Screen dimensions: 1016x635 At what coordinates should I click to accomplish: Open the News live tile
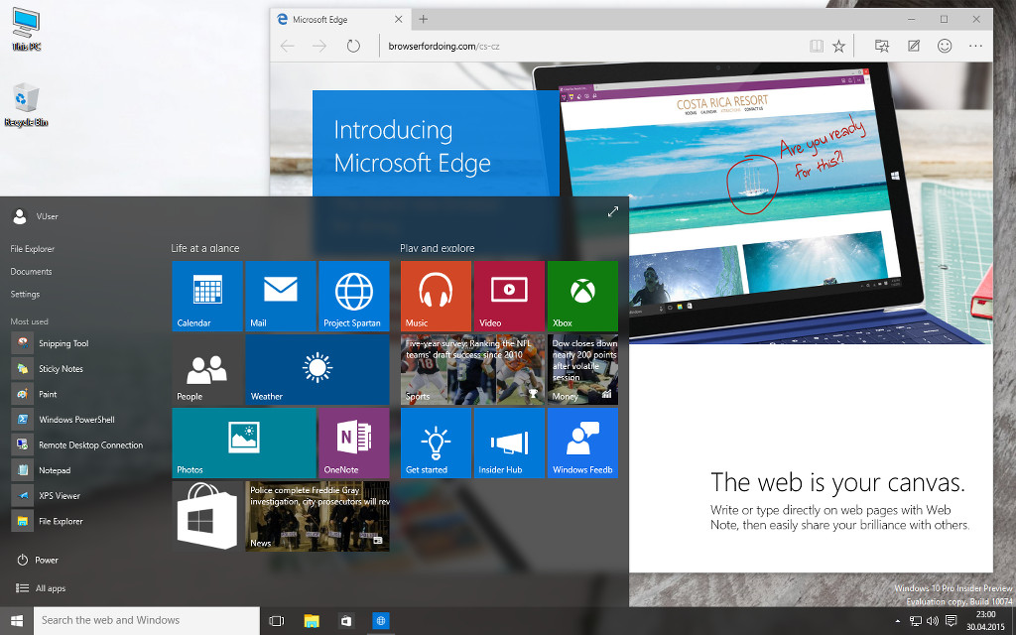317,516
